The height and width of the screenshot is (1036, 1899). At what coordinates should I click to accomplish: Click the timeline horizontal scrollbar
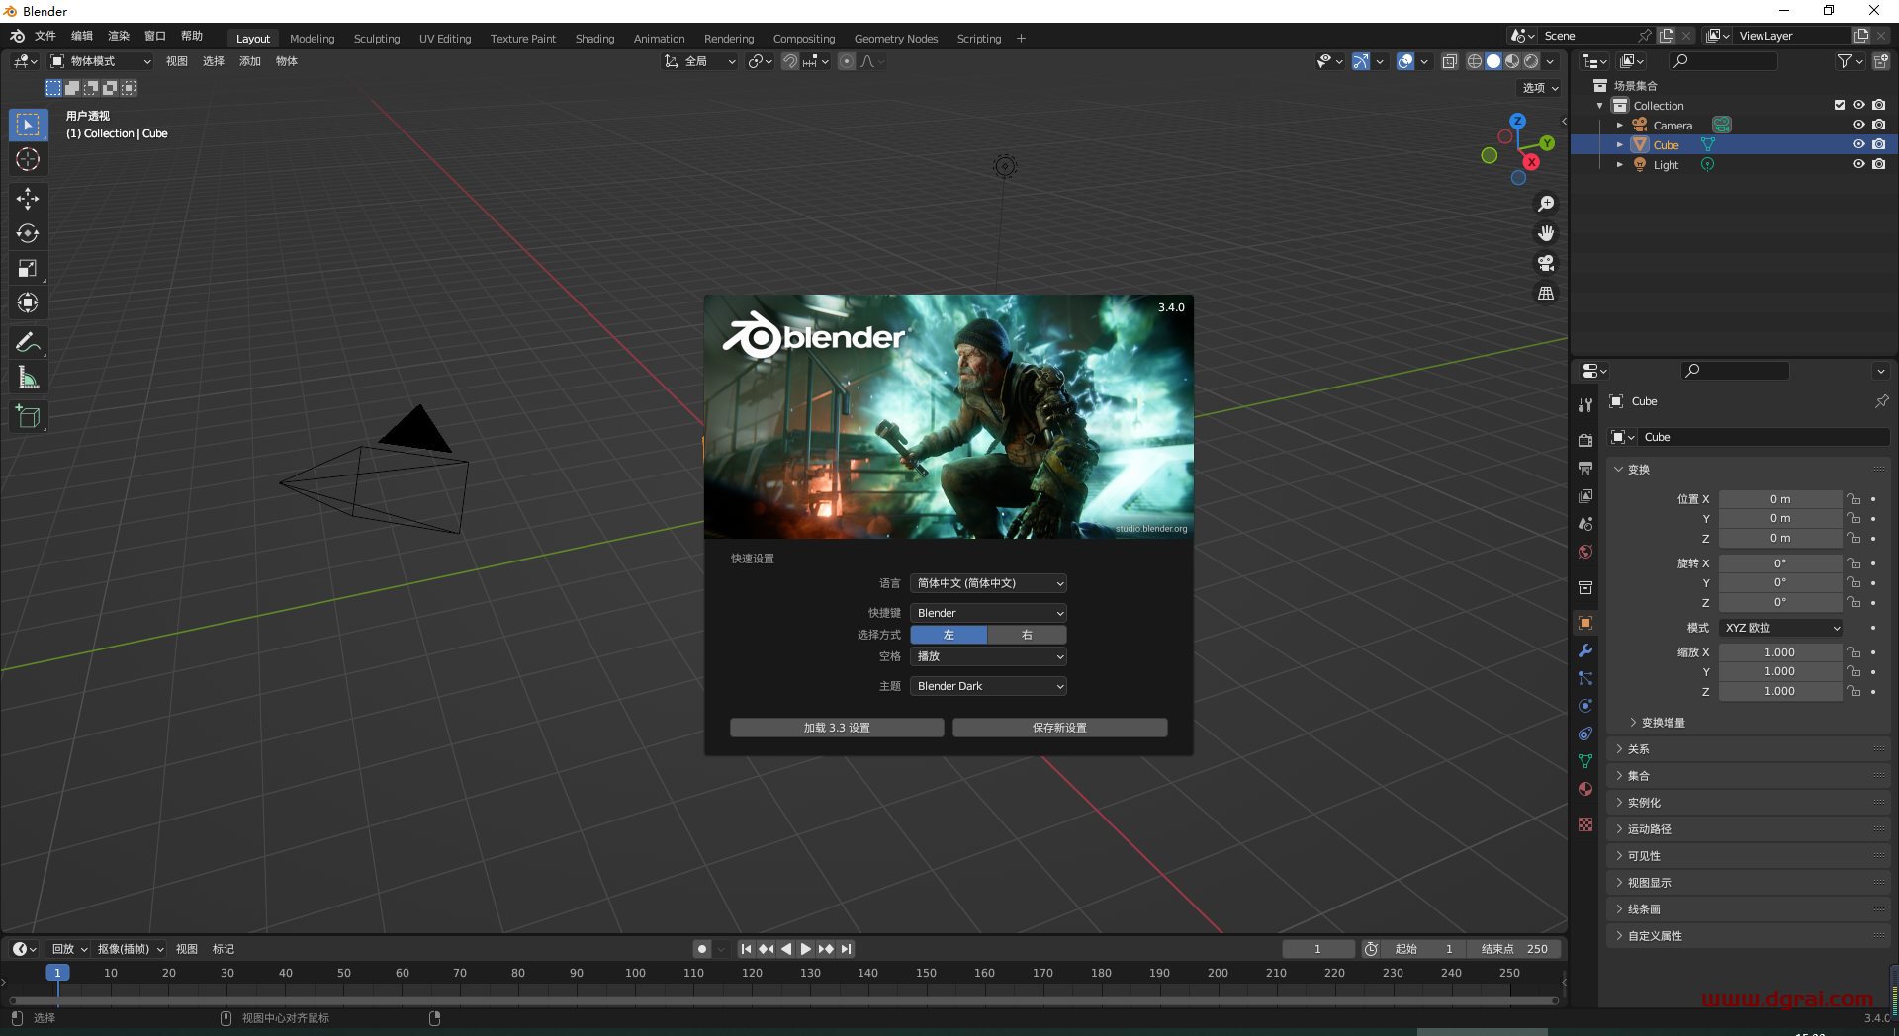(781, 1000)
